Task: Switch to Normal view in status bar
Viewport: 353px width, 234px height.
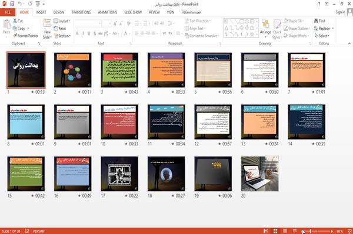Action: pos(266,231)
